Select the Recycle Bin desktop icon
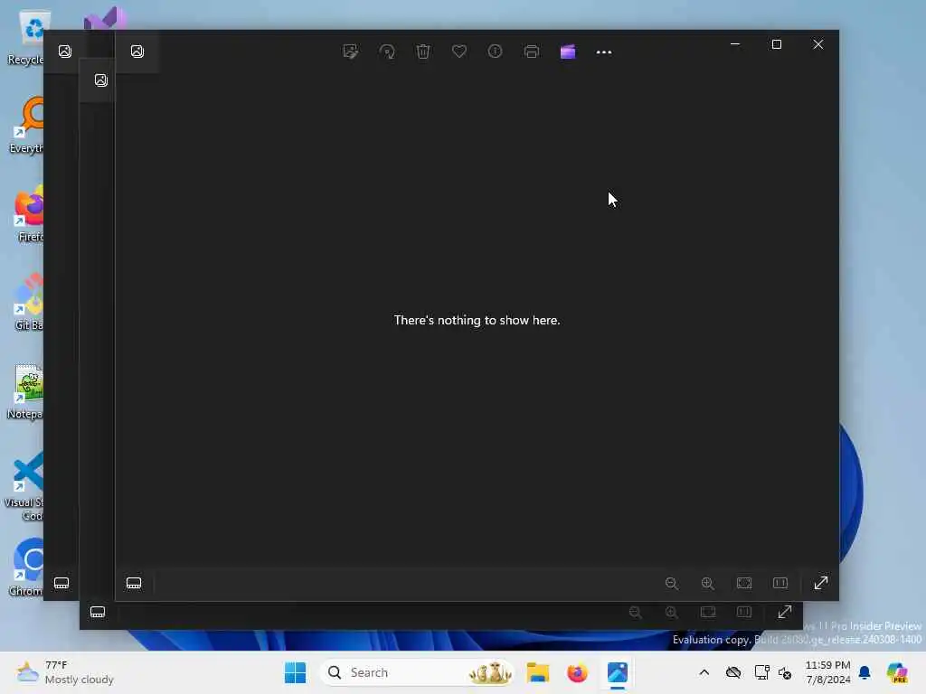 [x=26, y=38]
